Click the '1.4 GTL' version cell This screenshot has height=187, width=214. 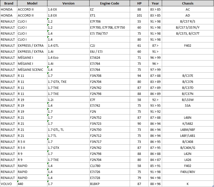pos(68,45)
